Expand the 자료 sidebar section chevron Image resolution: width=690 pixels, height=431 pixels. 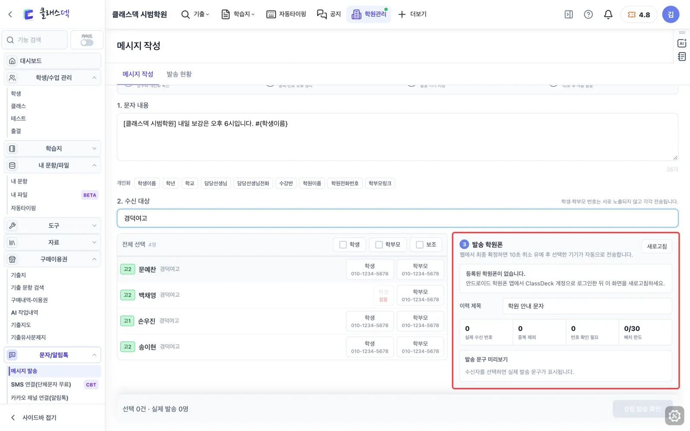tap(94, 242)
